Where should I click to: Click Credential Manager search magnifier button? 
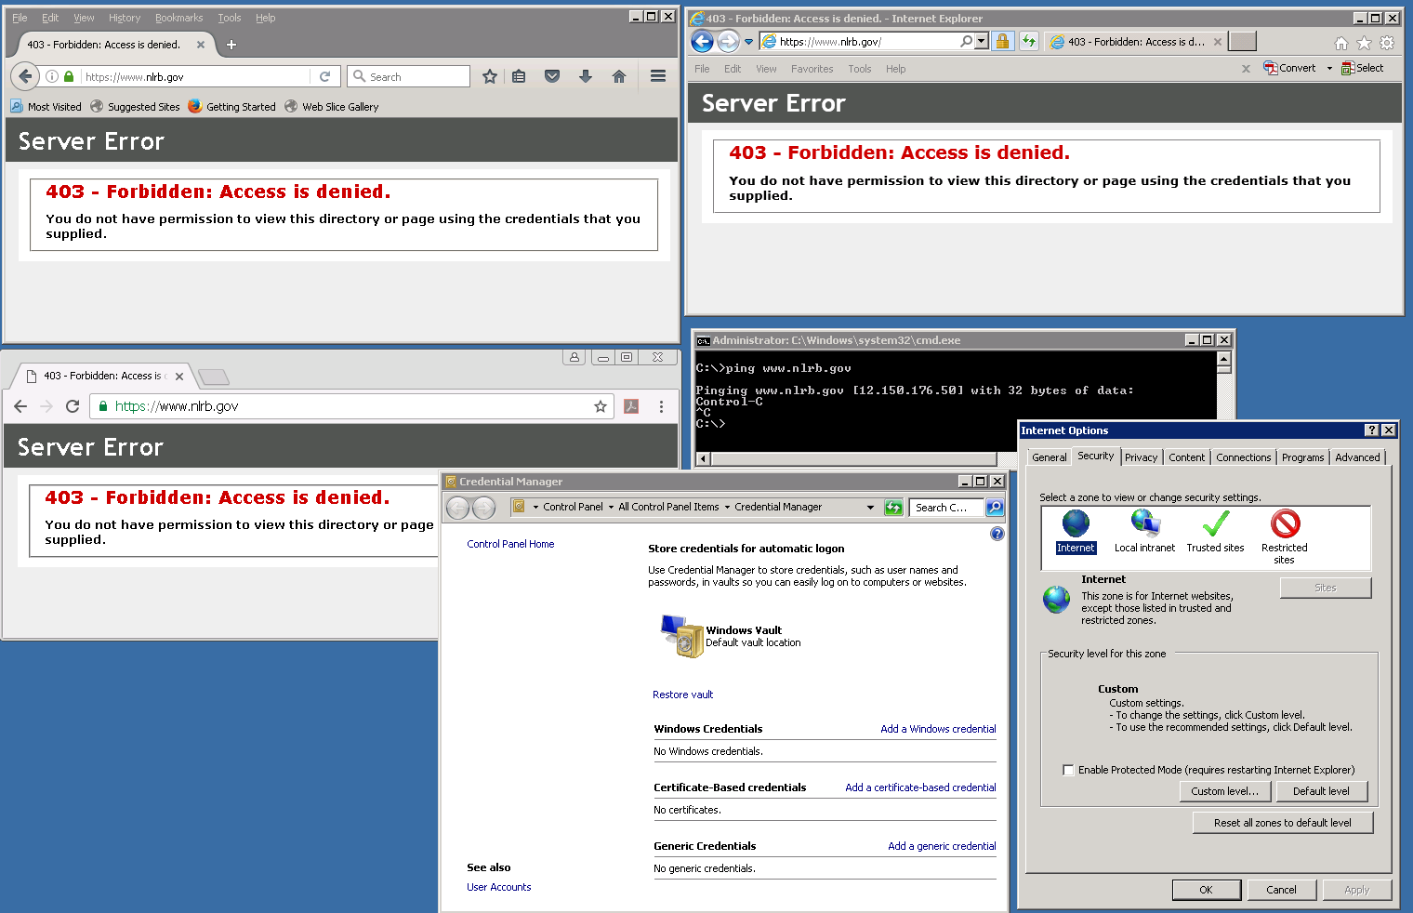(x=995, y=507)
